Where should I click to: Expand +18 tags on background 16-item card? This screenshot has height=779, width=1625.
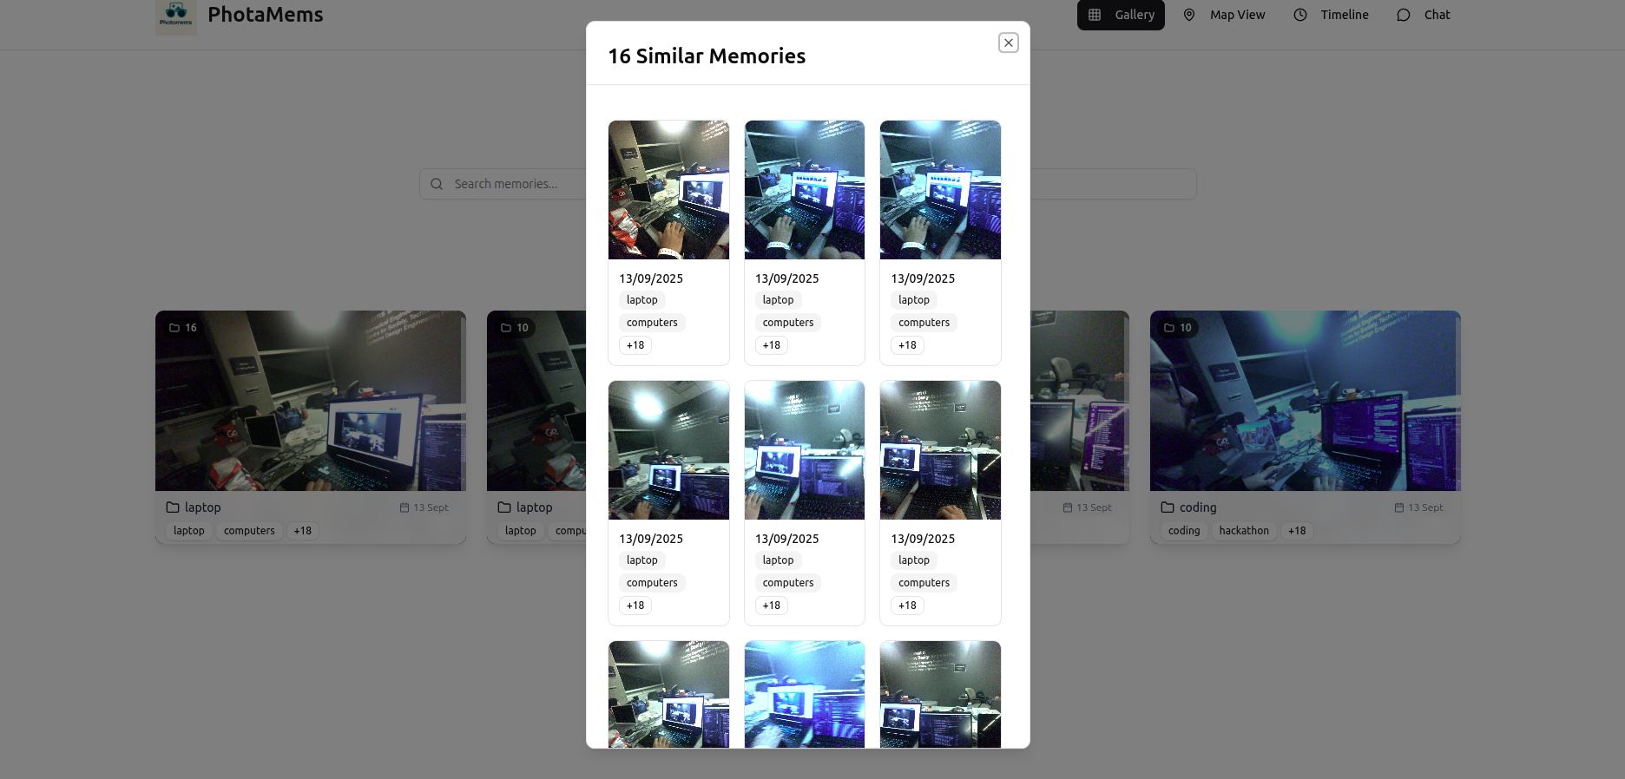(302, 531)
